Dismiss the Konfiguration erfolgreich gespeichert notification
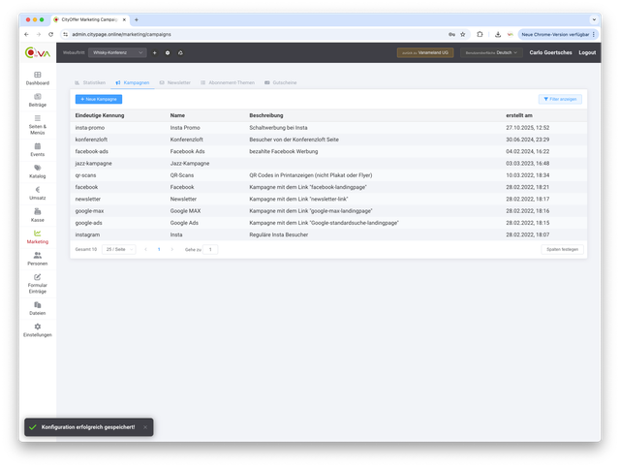Screen dimensions: 620x467 click(145, 426)
